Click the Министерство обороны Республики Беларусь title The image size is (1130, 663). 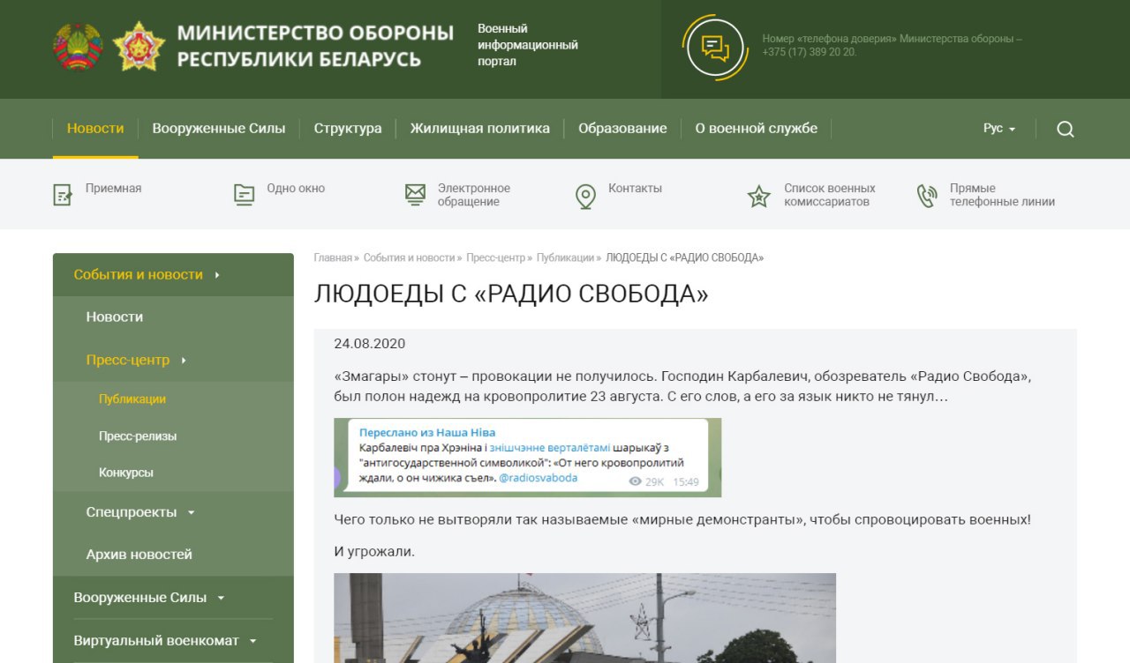coord(315,46)
